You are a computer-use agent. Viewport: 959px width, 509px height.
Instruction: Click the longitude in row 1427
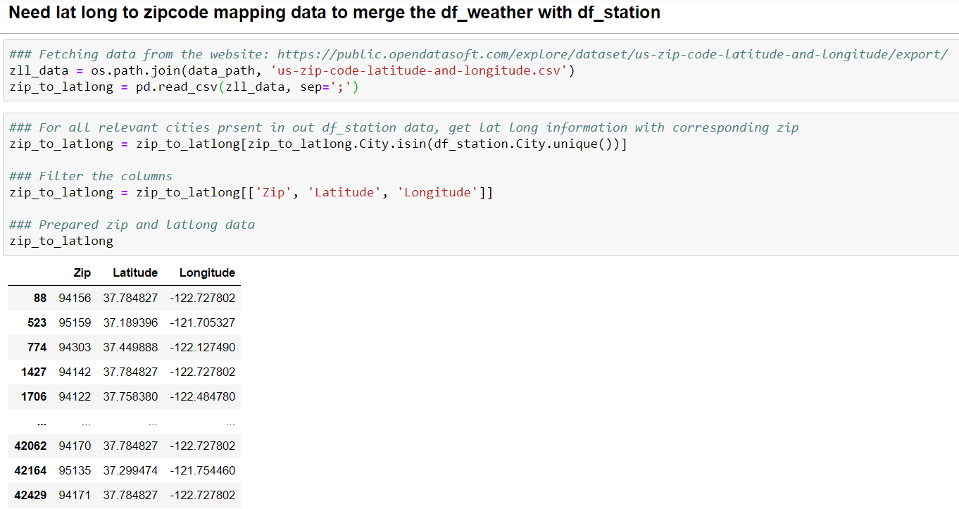click(x=203, y=372)
